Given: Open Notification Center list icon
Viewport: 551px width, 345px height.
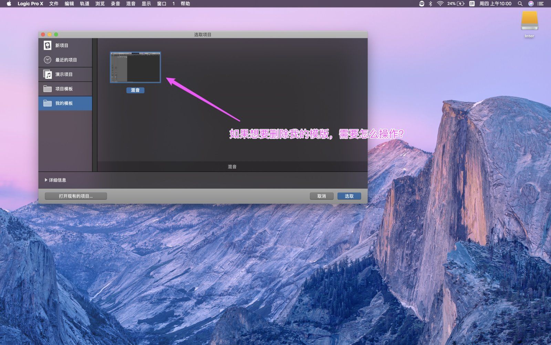Looking at the screenshot, I should click(541, 3).
